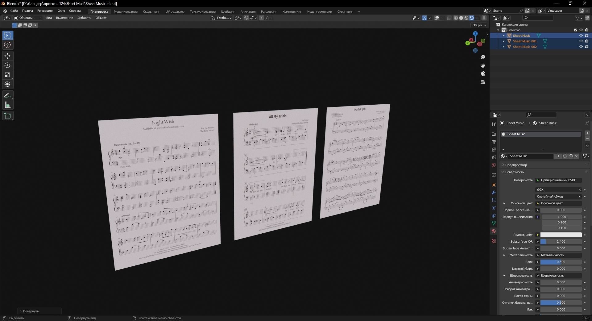The image size is (592, 321).
Task: Click the Принципиальный BSDF surface button
Action: [x=558, y=180]
